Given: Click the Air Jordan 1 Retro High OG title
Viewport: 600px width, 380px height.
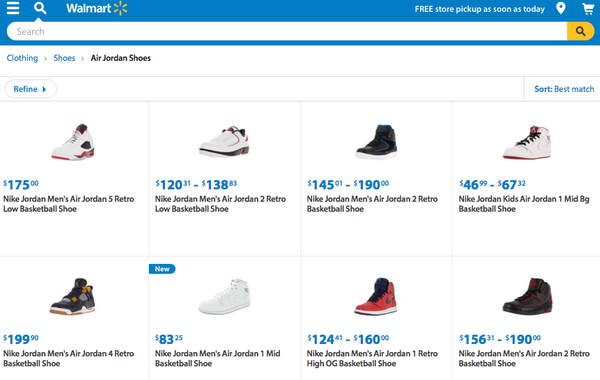Looking at the screenshot, I should click(x=372, y=358).
